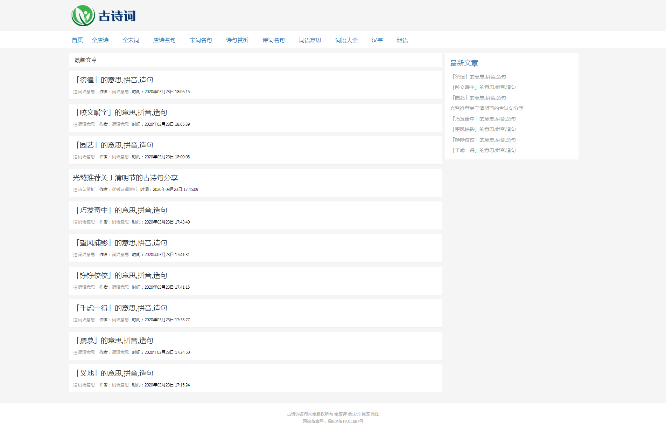The height and width of the screenshot is (432, 666).
Task: Open the 「义地」 article title
Action: [113, 373]
